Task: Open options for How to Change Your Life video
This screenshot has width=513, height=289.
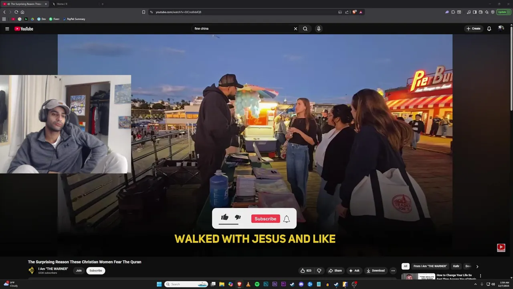Action: 480,276
